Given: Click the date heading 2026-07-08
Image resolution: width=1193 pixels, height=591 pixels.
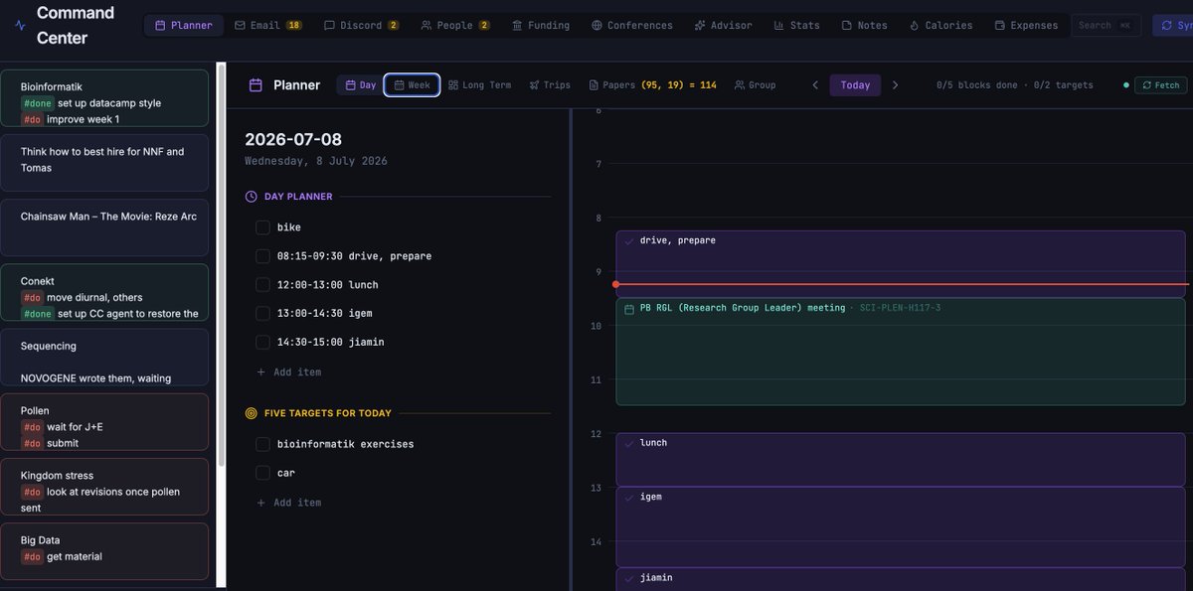Looking at the screenshot, I should tap(293, 139).
